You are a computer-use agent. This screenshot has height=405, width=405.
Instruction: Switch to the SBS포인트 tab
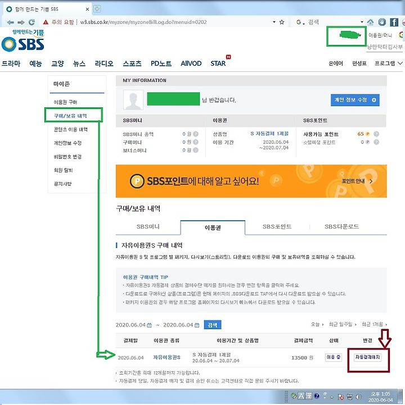pos(277,227)
